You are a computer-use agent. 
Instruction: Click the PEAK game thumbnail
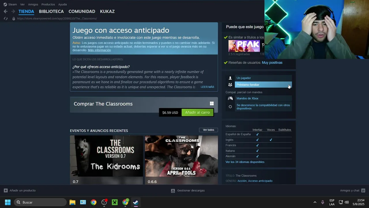[244, 46]
